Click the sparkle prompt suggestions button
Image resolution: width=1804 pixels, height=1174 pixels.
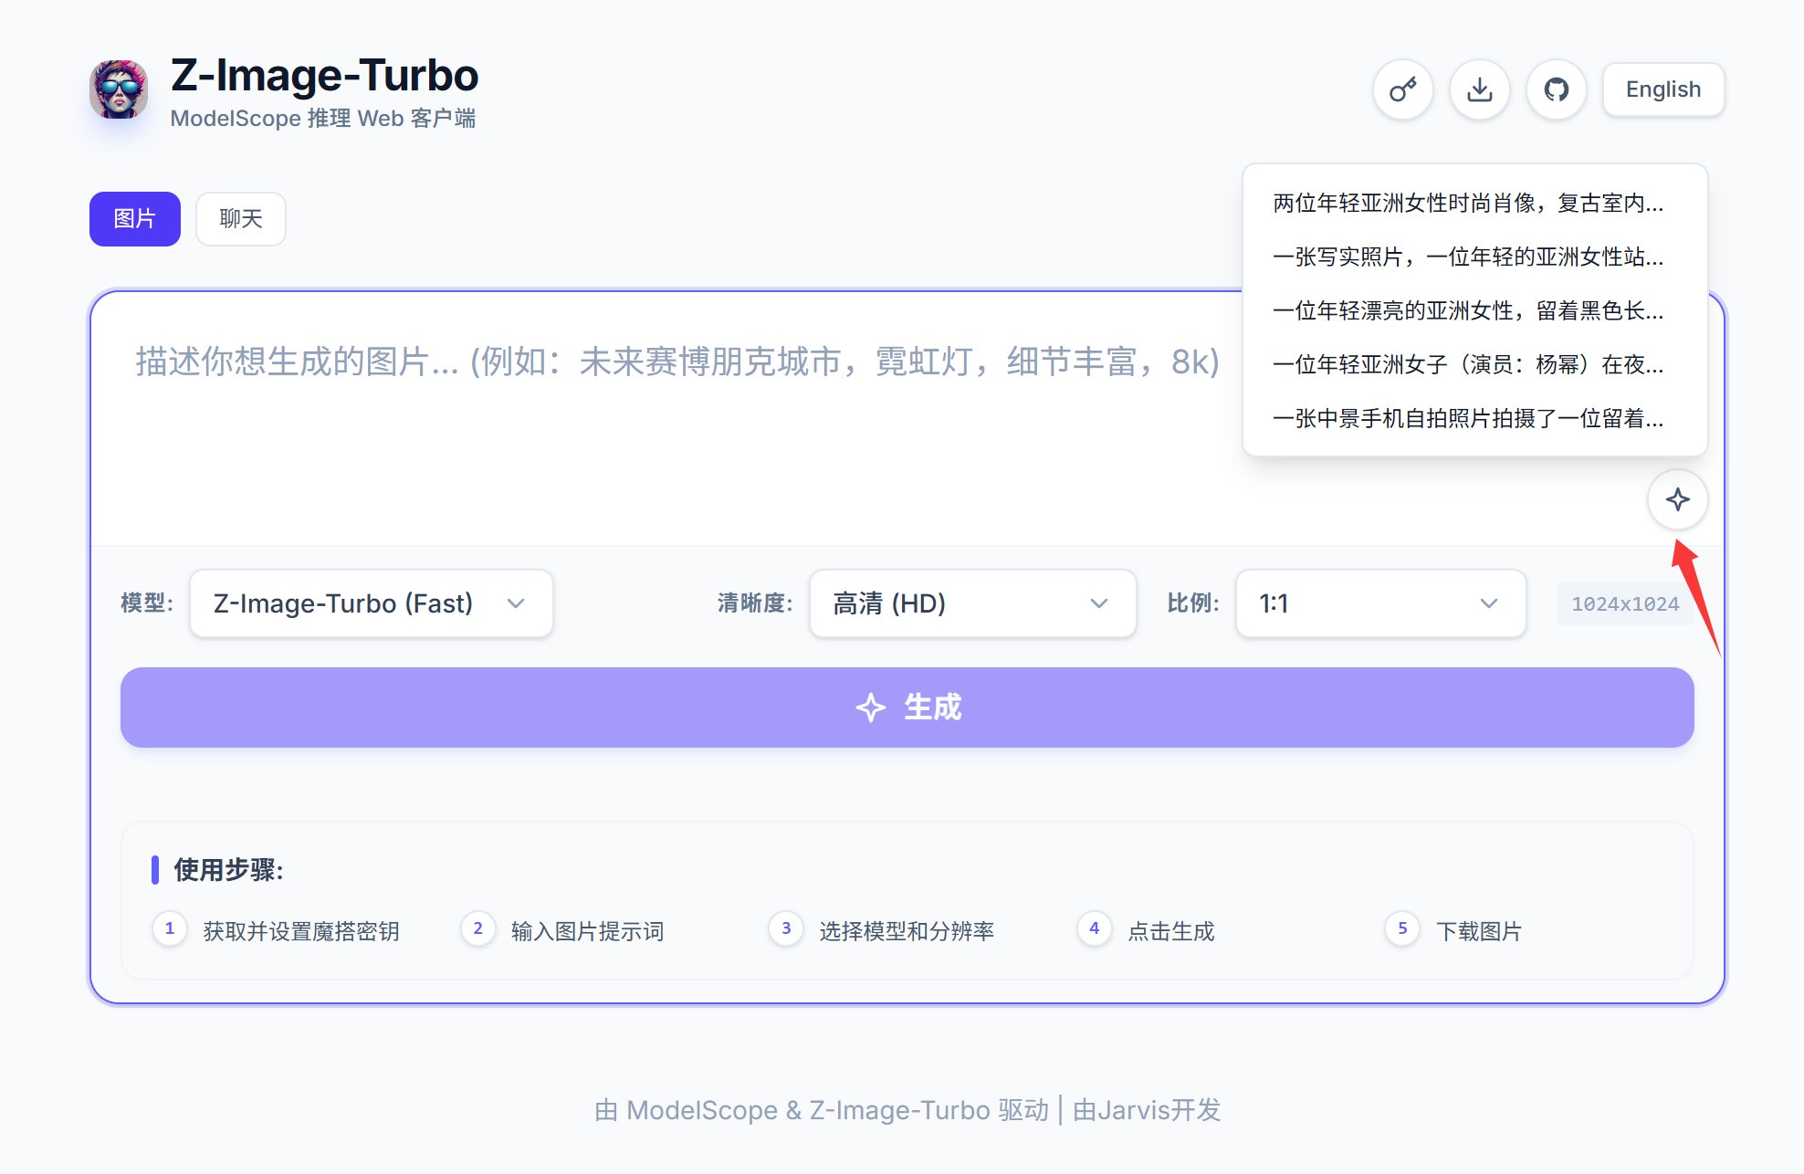click(1677, 499)
